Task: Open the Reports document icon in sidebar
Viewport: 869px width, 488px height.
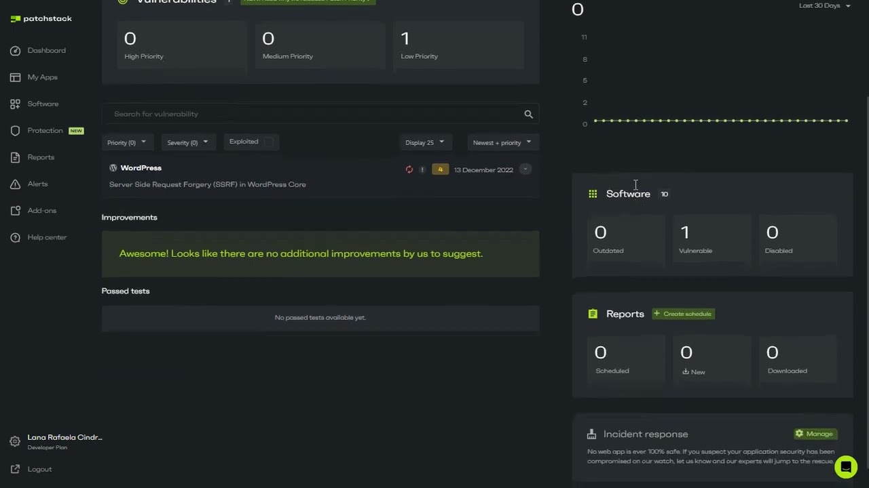Action: coord(15,157)
